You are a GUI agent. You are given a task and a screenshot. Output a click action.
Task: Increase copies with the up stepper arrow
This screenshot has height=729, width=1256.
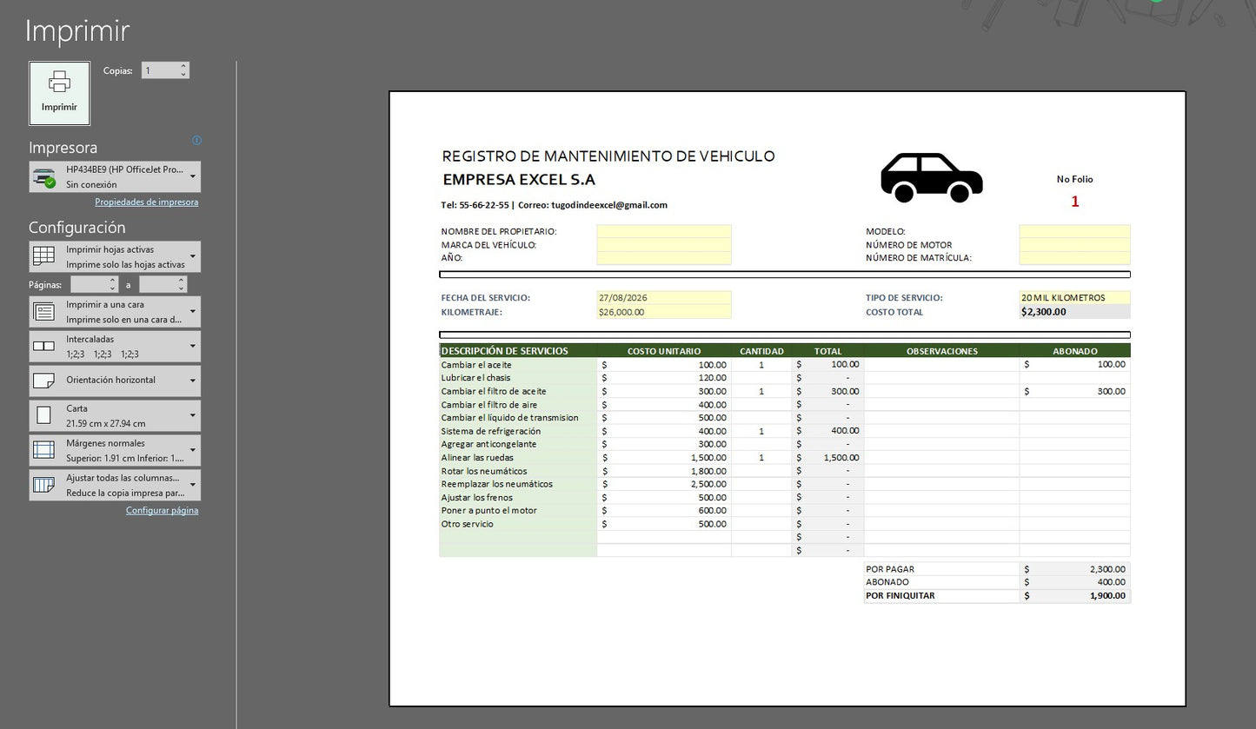click(x=183, y=66)
